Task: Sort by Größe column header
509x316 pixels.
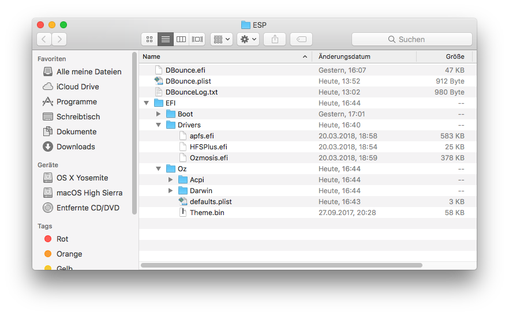Action: [444, 57]
